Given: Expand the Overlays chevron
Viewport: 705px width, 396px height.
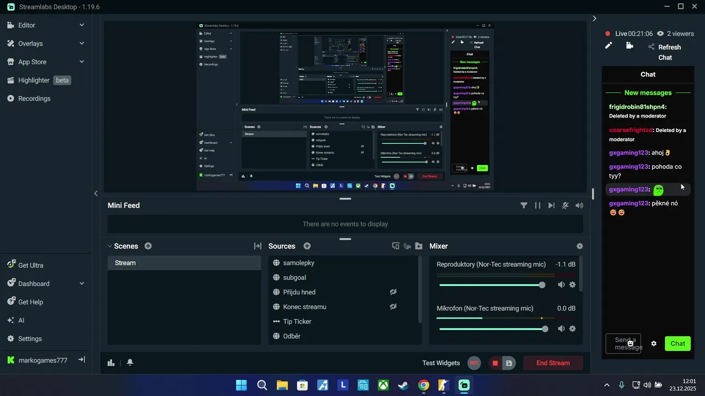Looking at the screenshot, I should click(82, 43).
